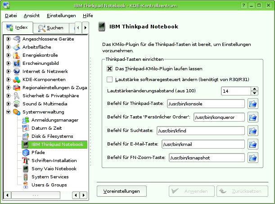
Task: Click the Energiekontrolle battery icon
Action: pos(17,55)
